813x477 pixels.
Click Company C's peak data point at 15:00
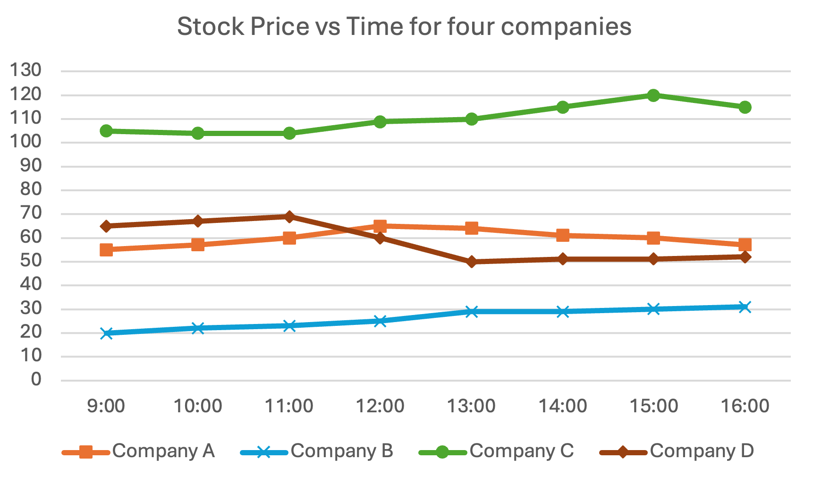click(x=653, y=95)
